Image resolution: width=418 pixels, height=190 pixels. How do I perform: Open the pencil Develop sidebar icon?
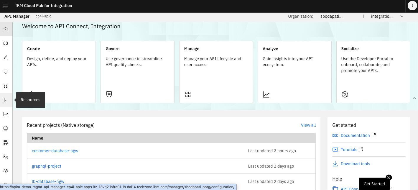[x=6, y=58]
